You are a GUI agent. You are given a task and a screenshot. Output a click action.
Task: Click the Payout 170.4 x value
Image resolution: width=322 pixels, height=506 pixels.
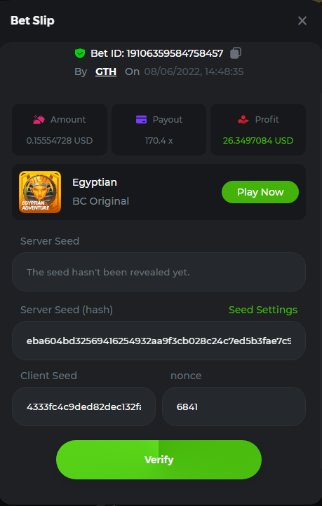point(159,141)
